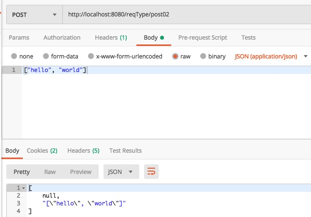Click the escaped hello world string in response
Viewport: 311px width, 217px height.
point(84,203)
